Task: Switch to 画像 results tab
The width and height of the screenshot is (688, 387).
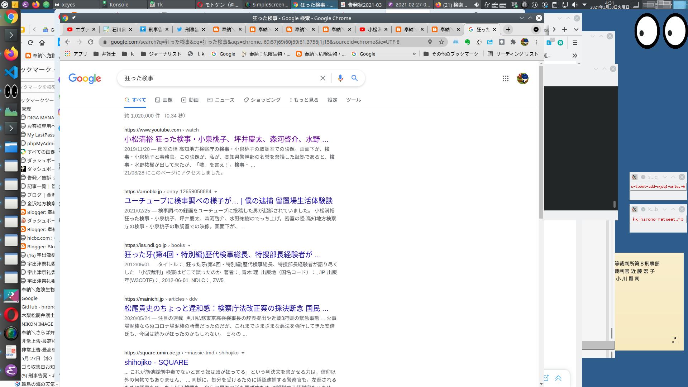Action: (164, 100)
